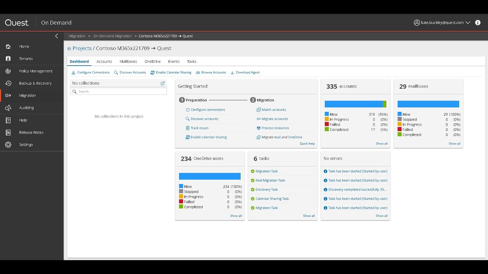This screenshot has height=274, width=488.
Task: Select the Release Notes sidebar label
Action: click(31, 132)
